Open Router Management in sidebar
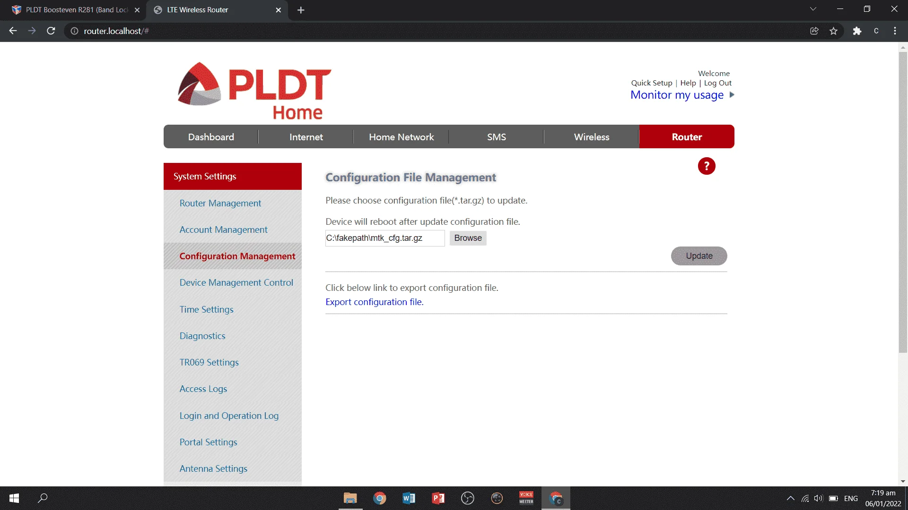Image resolution: width=908 pixels, height=510 pixels. tap(220, 203)
